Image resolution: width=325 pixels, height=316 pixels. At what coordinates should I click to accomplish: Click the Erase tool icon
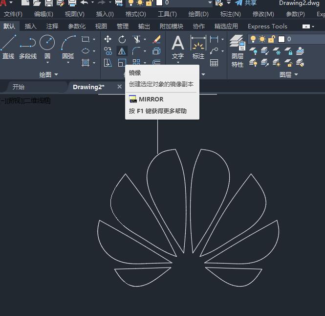pyautogui.click(x=156, y=39)
